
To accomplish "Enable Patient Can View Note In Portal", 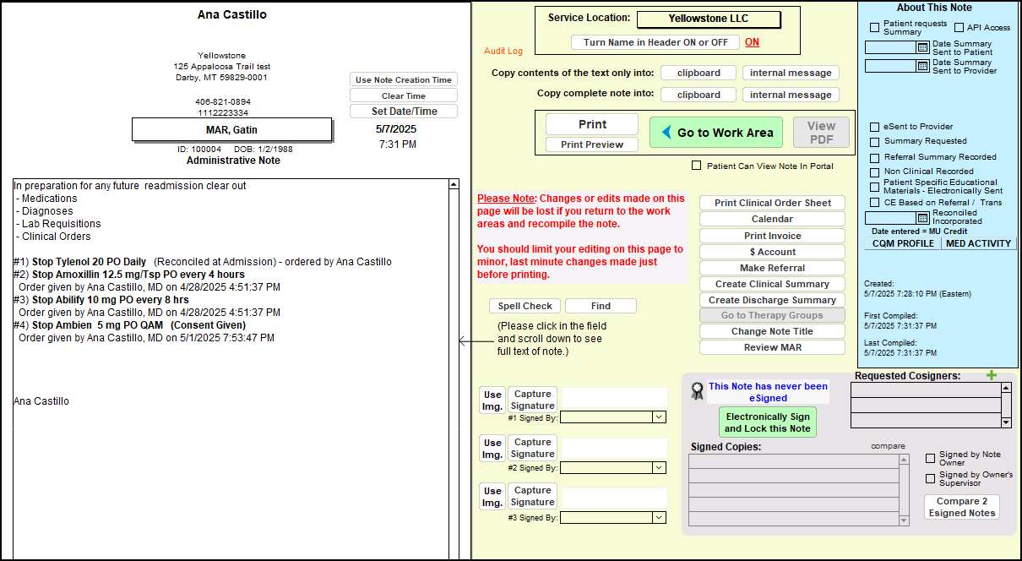I will tap(696, 166).
